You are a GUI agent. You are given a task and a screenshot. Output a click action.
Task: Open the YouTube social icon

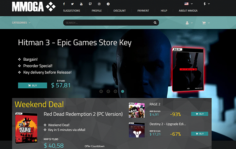click(81, 4)
